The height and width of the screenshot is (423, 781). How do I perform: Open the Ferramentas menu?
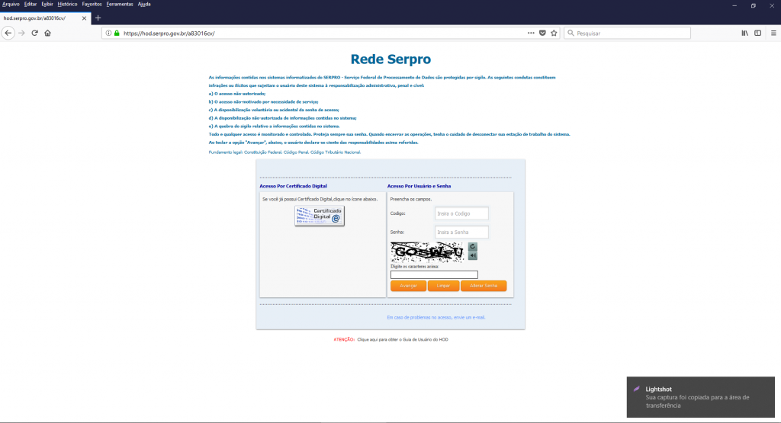(x=120, y=4)
